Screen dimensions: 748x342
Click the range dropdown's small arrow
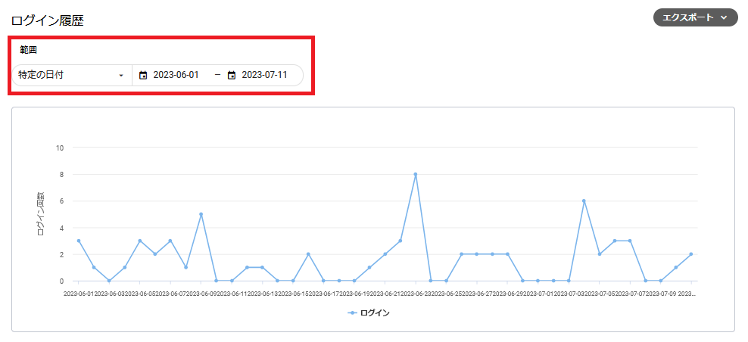[121, 76]
